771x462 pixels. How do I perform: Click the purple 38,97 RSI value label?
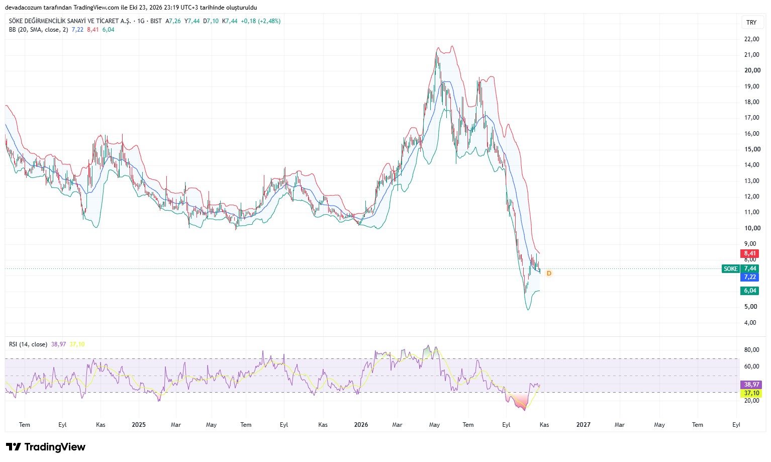click(x=751, y=385)
